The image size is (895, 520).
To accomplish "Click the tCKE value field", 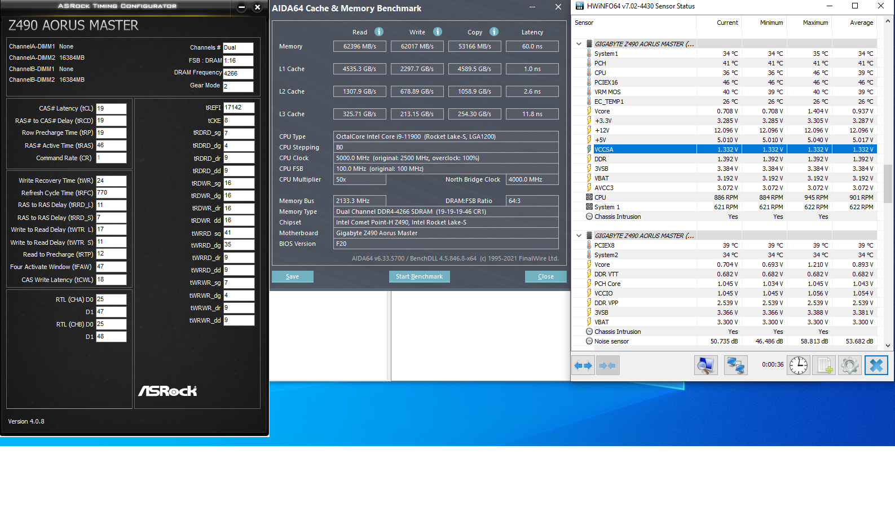I will click(x=239, y=121).
